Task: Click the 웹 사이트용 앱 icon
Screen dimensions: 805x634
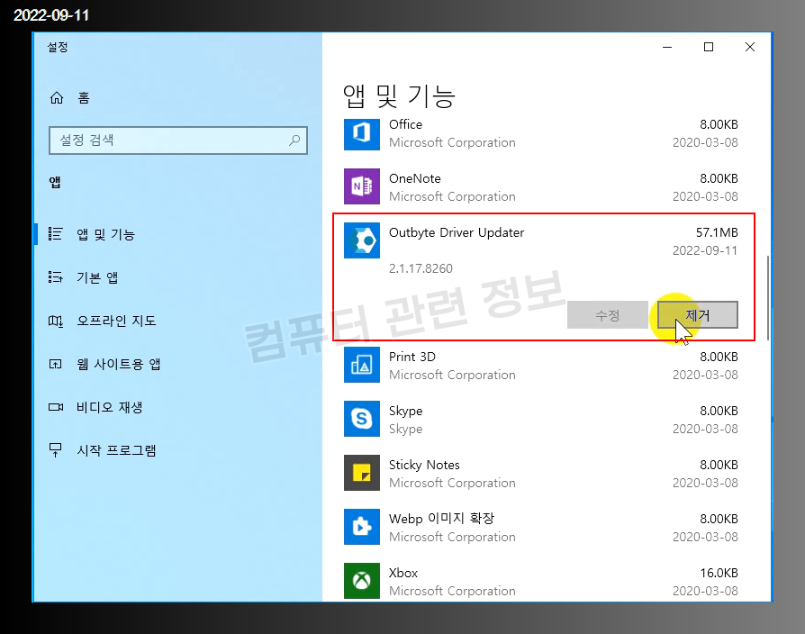Action: 56,364
